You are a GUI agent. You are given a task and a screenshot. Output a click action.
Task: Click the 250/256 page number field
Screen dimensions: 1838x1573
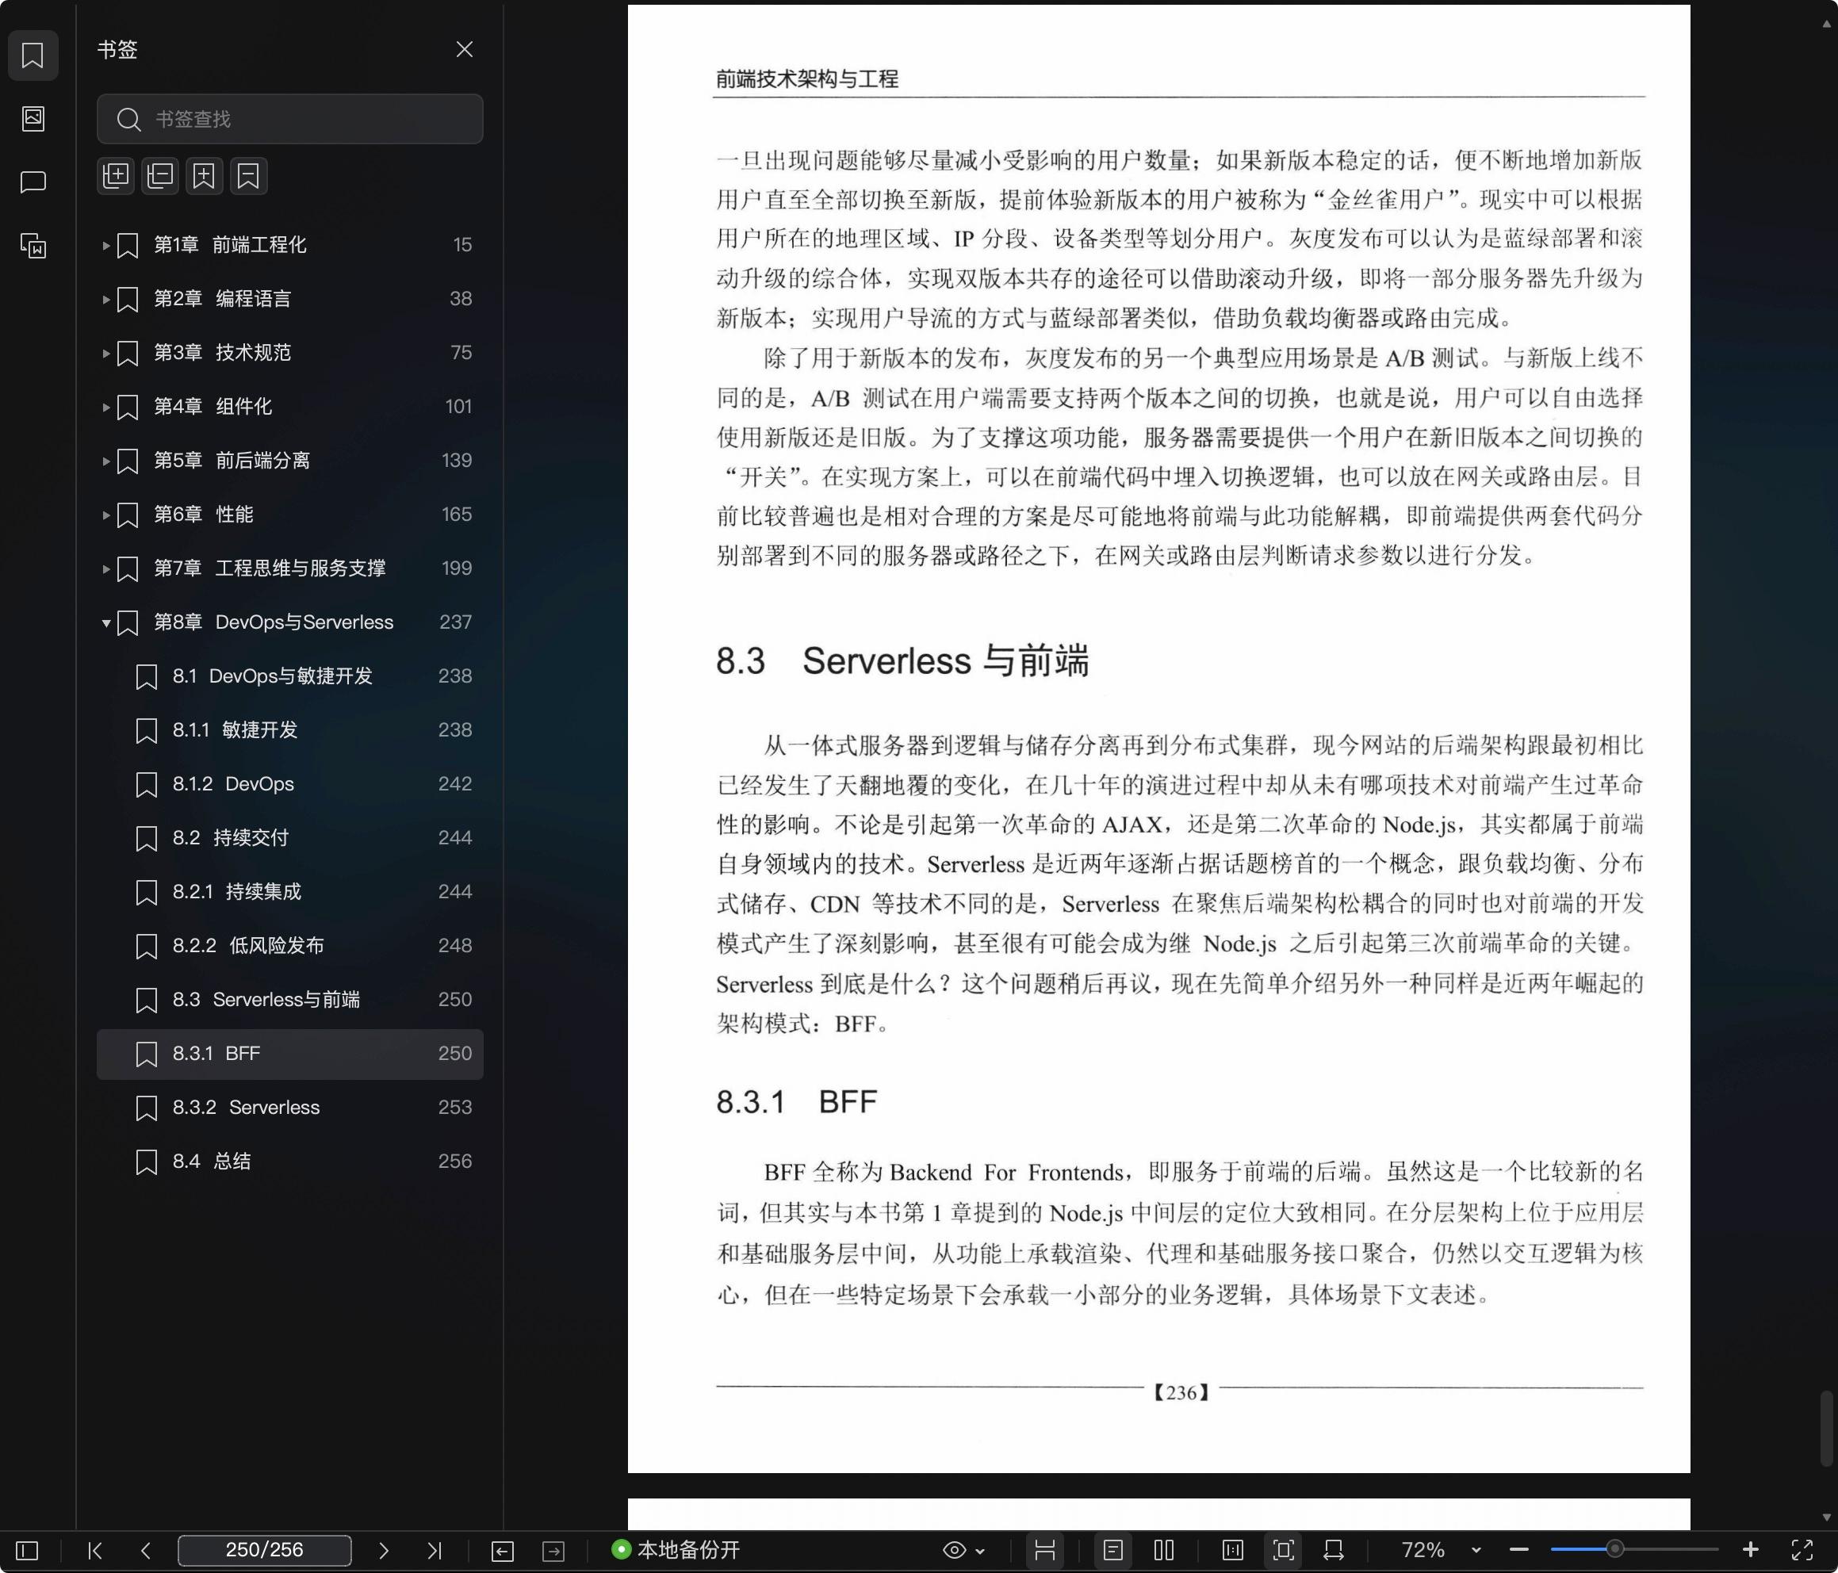264,1550
